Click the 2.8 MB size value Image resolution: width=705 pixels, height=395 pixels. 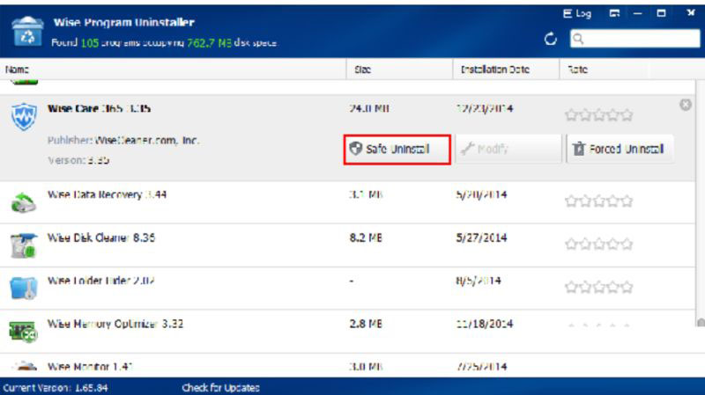366,324
